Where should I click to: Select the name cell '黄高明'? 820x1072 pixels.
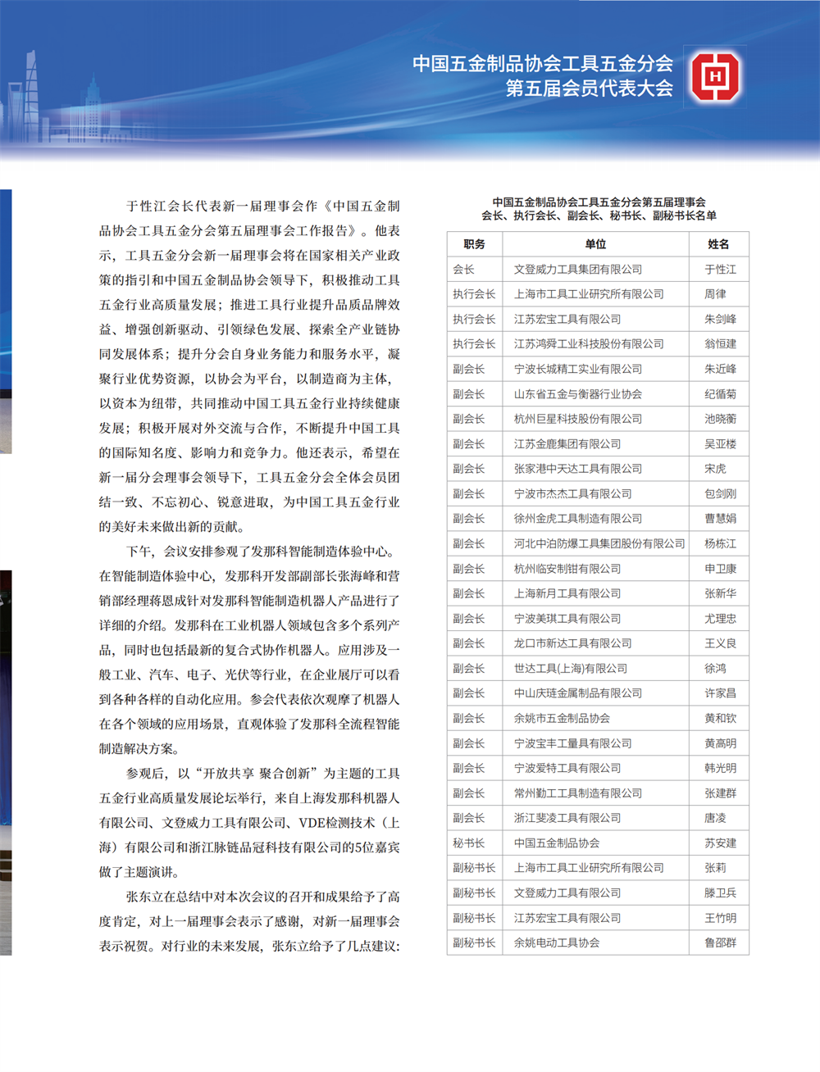pos(721,743)
